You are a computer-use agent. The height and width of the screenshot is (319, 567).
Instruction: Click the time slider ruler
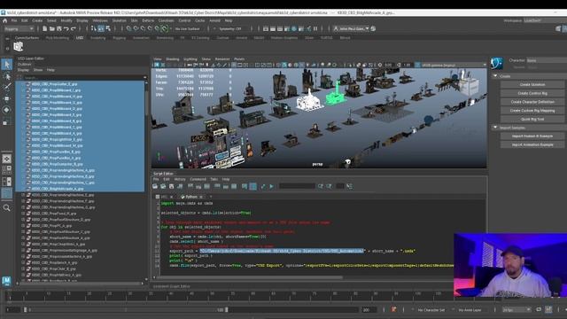click(231, 295)
